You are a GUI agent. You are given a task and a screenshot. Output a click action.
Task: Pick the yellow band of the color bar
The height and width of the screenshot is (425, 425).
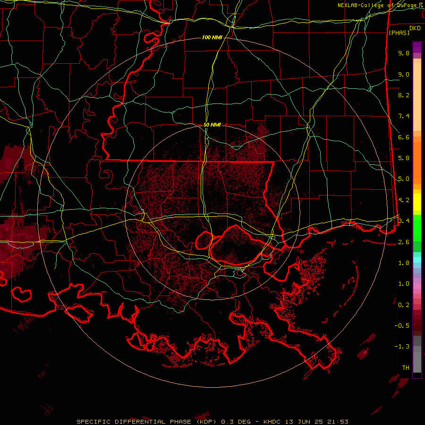pyautogui.click(x=417, y=202)
